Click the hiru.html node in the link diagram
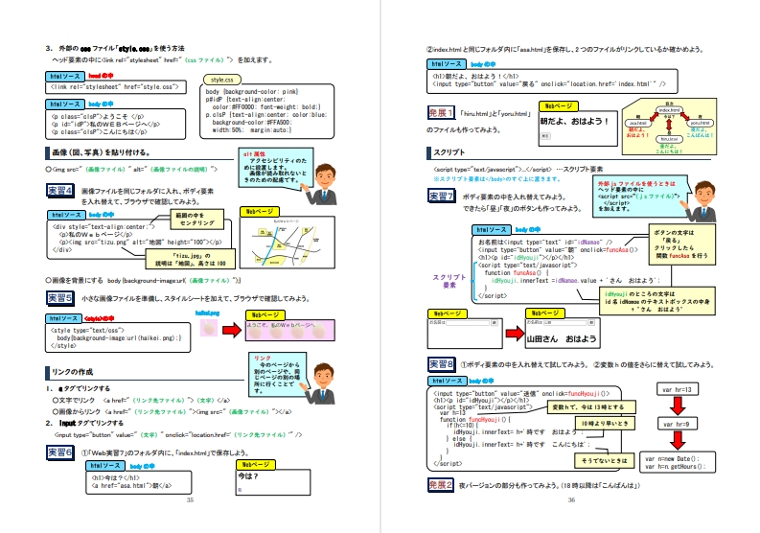The image size is (760, 533). point(669,139)
